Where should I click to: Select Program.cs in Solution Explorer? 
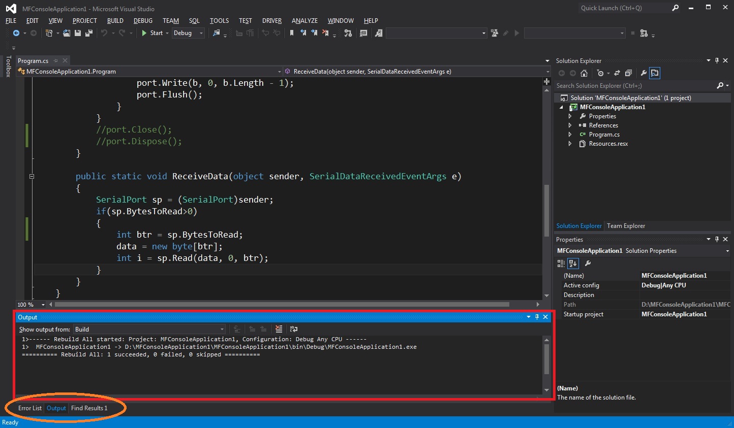(x=604, y=135)
